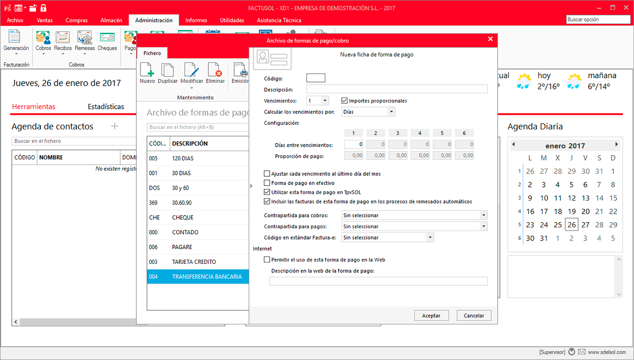Switch to the Compras tab
The image size is (634, 360).
coord(76,20)
